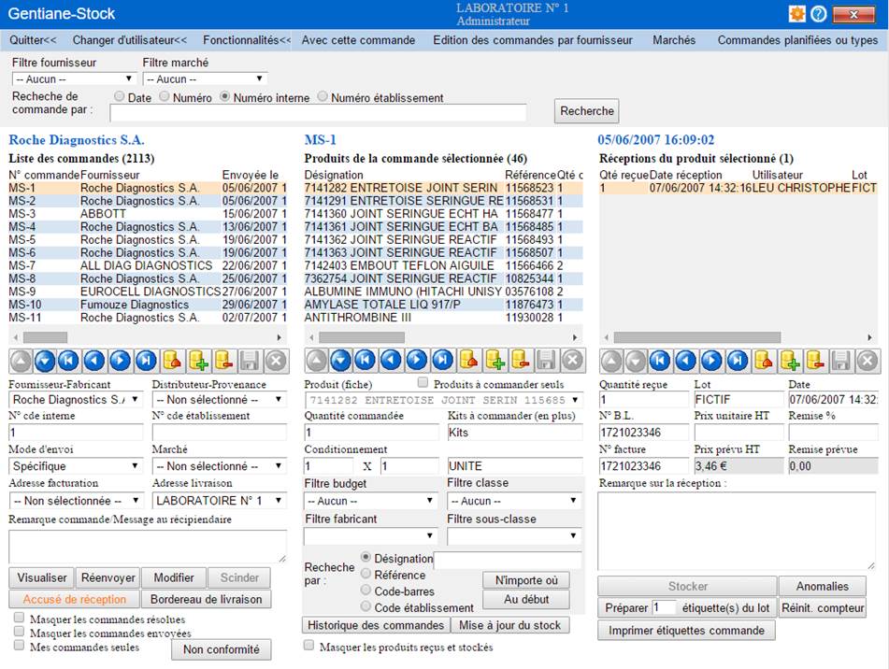Go to next record in produits toolbar
889x669 pixels.
click(x=417, y=361)
